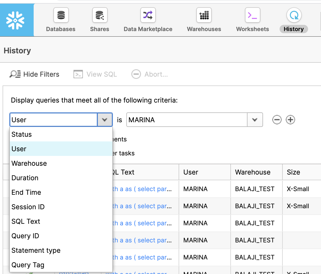The image size is (321, 274).
Task: Select Warehouse from the filter list
Action: point(29,163)
